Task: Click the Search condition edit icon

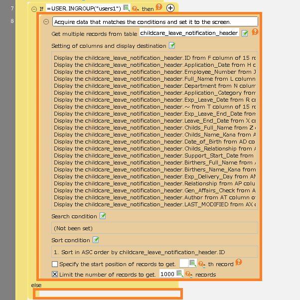Action: point(103,216)
